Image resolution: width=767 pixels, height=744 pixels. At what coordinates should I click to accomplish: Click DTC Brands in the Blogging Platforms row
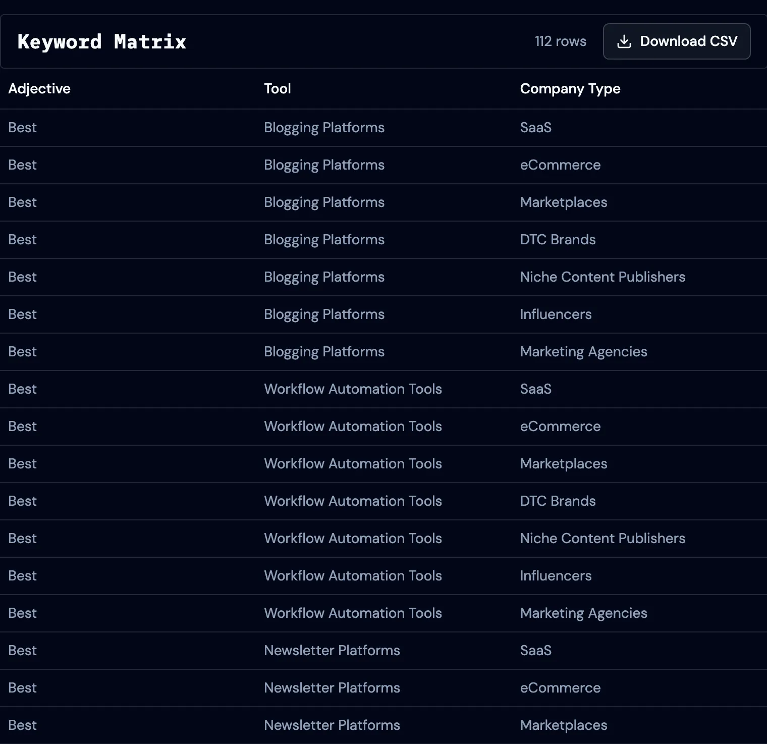558,240
